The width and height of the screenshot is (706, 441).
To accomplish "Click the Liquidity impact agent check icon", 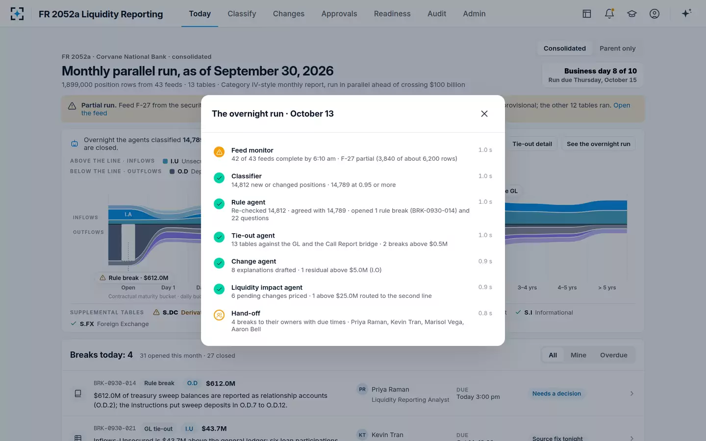I will pos(219,289).
